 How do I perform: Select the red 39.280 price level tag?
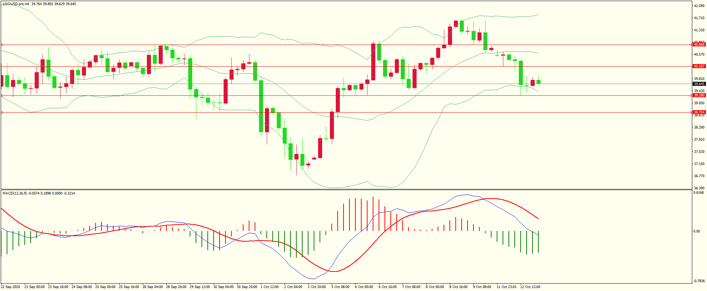click(699, 95)
